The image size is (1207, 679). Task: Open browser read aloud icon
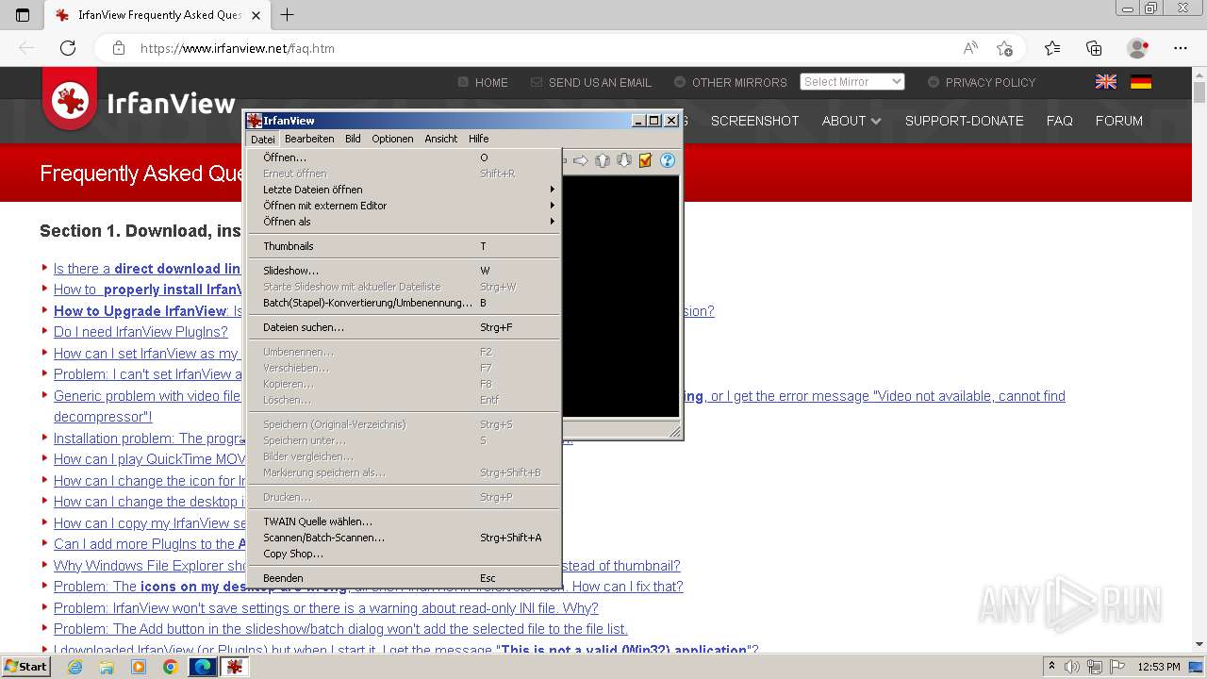point(970,48)
